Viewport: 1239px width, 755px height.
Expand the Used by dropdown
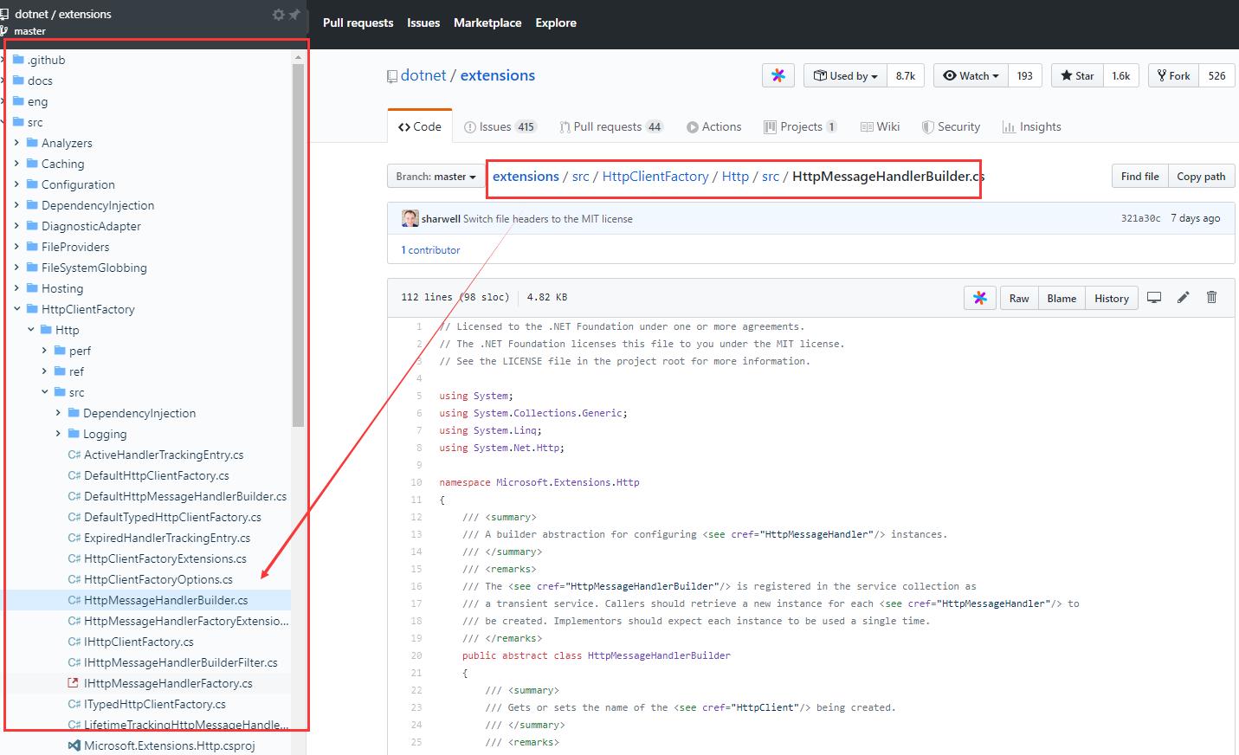tap(845, 75)
